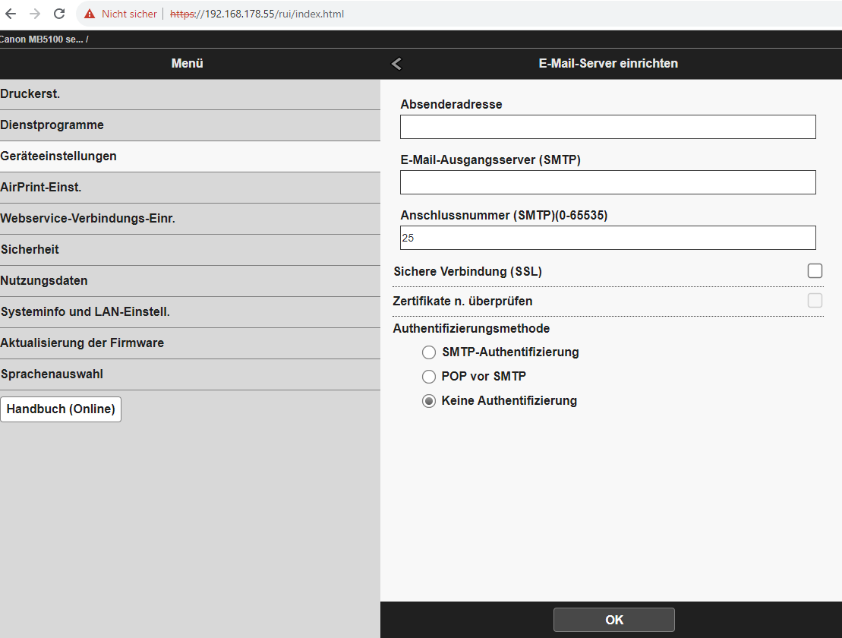Select Geräteeinstellungen in the menu
Viewport: 842px width, 638px height.
(x=190, y=156)
